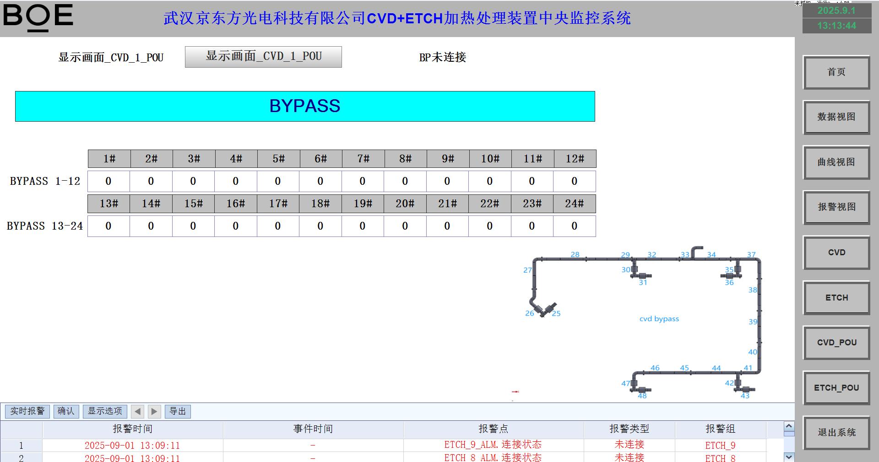Go to the 报警视图 alarm view
The height and width of the screenshot is (462, 879).
coord(836,207)
